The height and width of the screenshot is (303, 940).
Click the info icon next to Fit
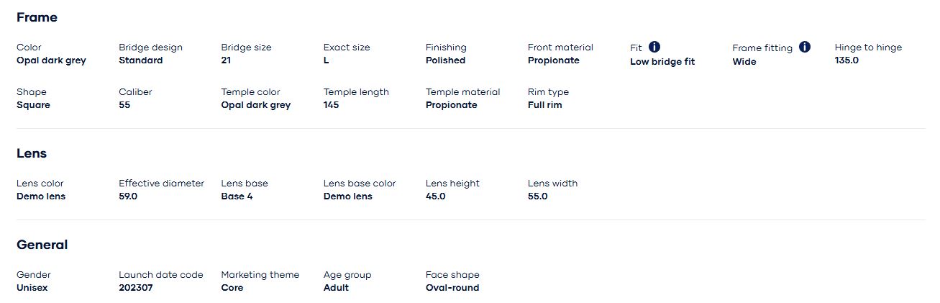(x=654, y=47)
